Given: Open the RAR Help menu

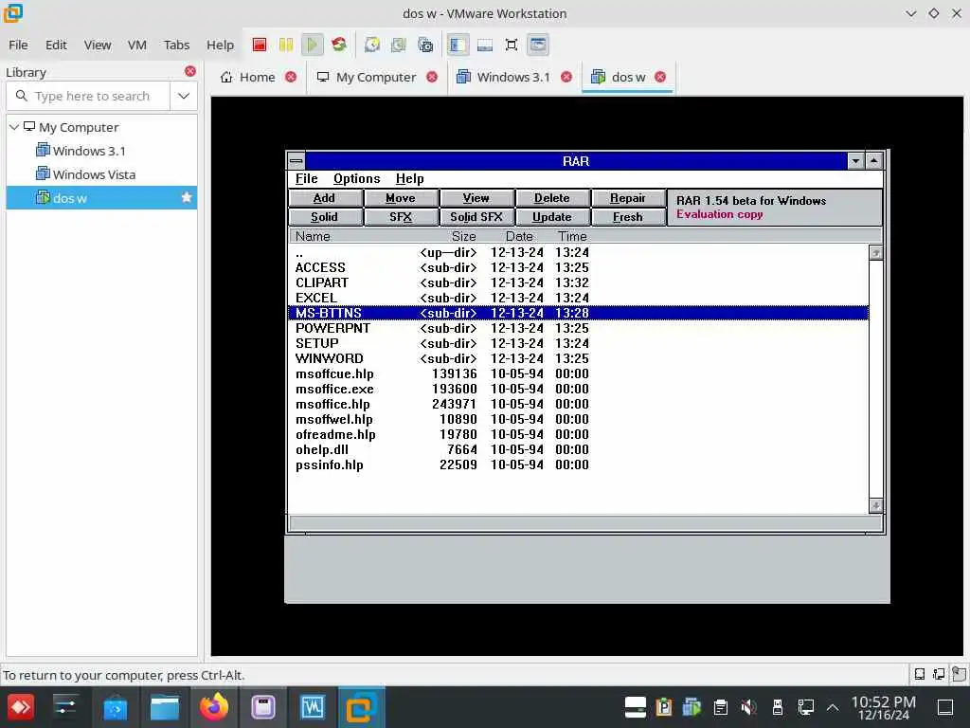Looking at the screenshot, I should point(409,178).
